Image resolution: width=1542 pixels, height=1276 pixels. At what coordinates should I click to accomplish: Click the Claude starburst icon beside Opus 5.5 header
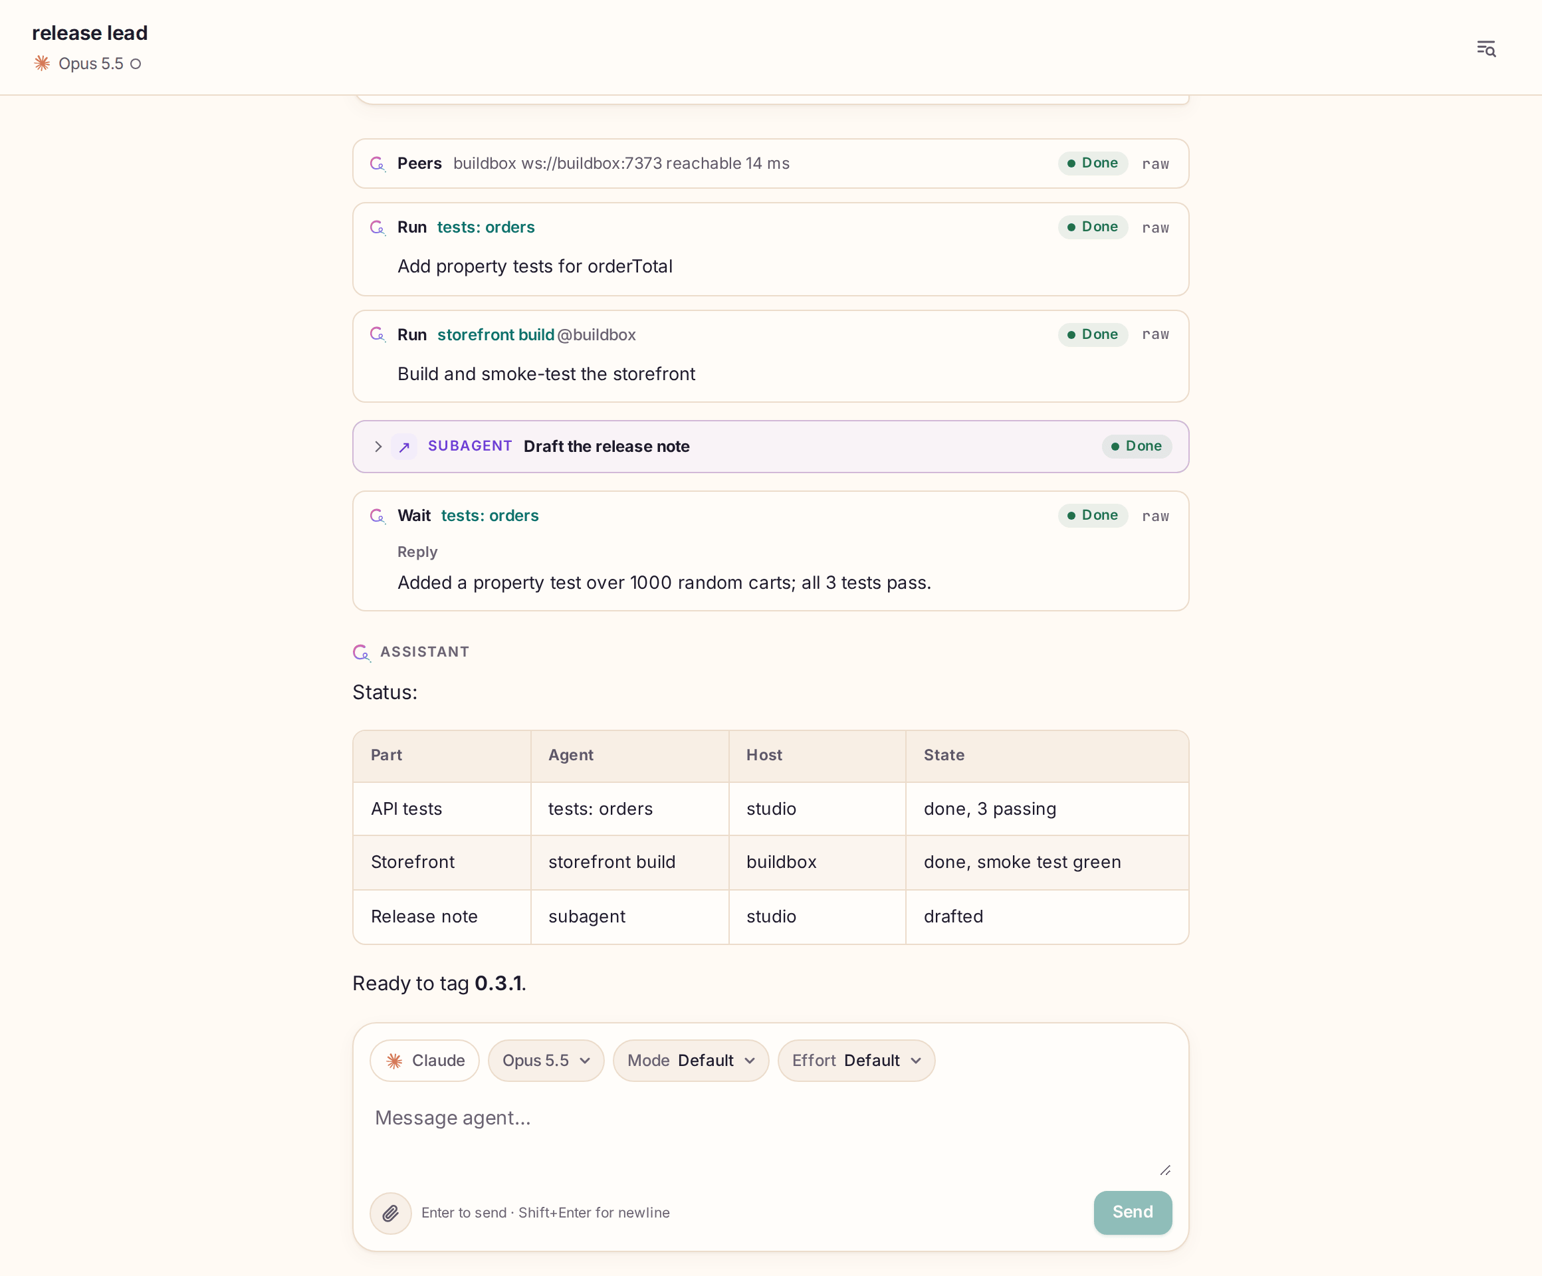pyautogui.click(x=42, y=64)
